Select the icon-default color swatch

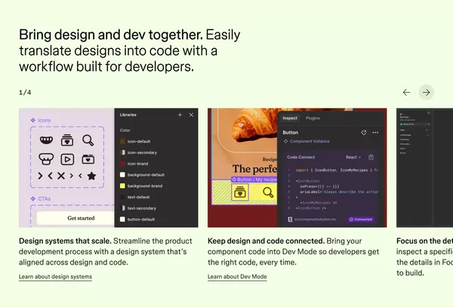[122, 141]
